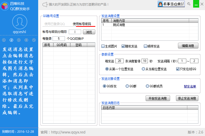This screenshot has height=136, width=205.
Task: Switch to the 使用已登录QQ tab
Action: coord(55,24)
